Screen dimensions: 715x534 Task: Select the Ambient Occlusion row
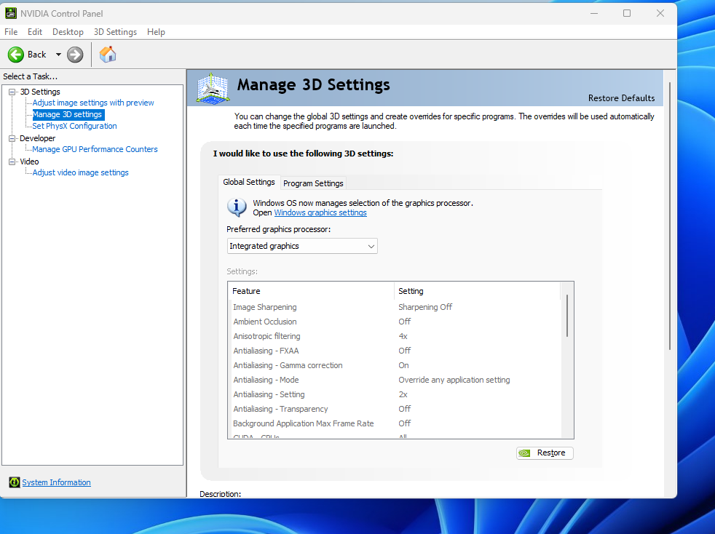(396, 322)
